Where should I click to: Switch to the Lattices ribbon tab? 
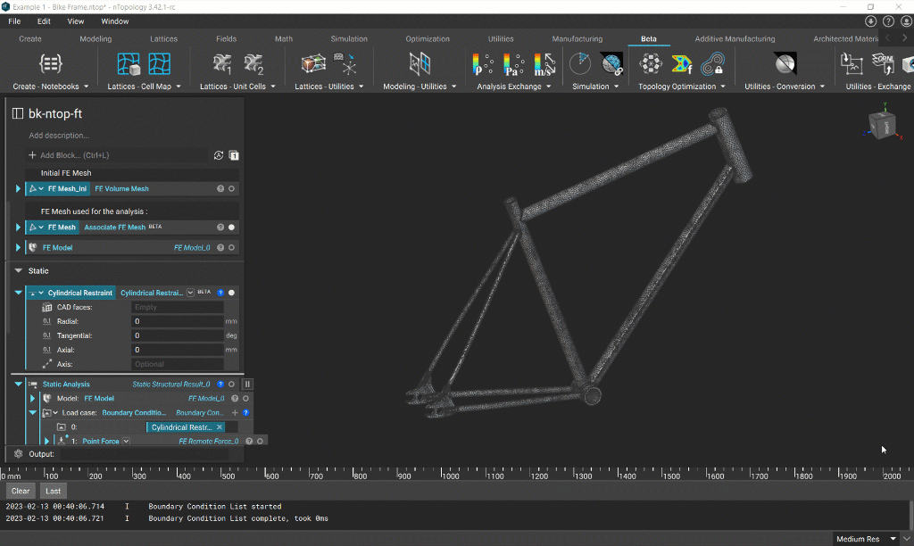pos(164,39)
